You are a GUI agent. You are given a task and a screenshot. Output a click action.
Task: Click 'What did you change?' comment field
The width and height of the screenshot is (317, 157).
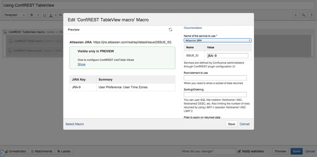(x=208, y=151)
